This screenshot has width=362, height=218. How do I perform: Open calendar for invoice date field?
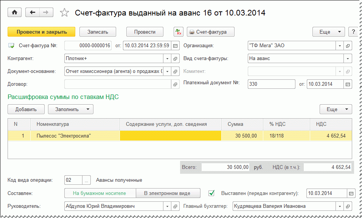pyautogui.click(x=175, y=46)
